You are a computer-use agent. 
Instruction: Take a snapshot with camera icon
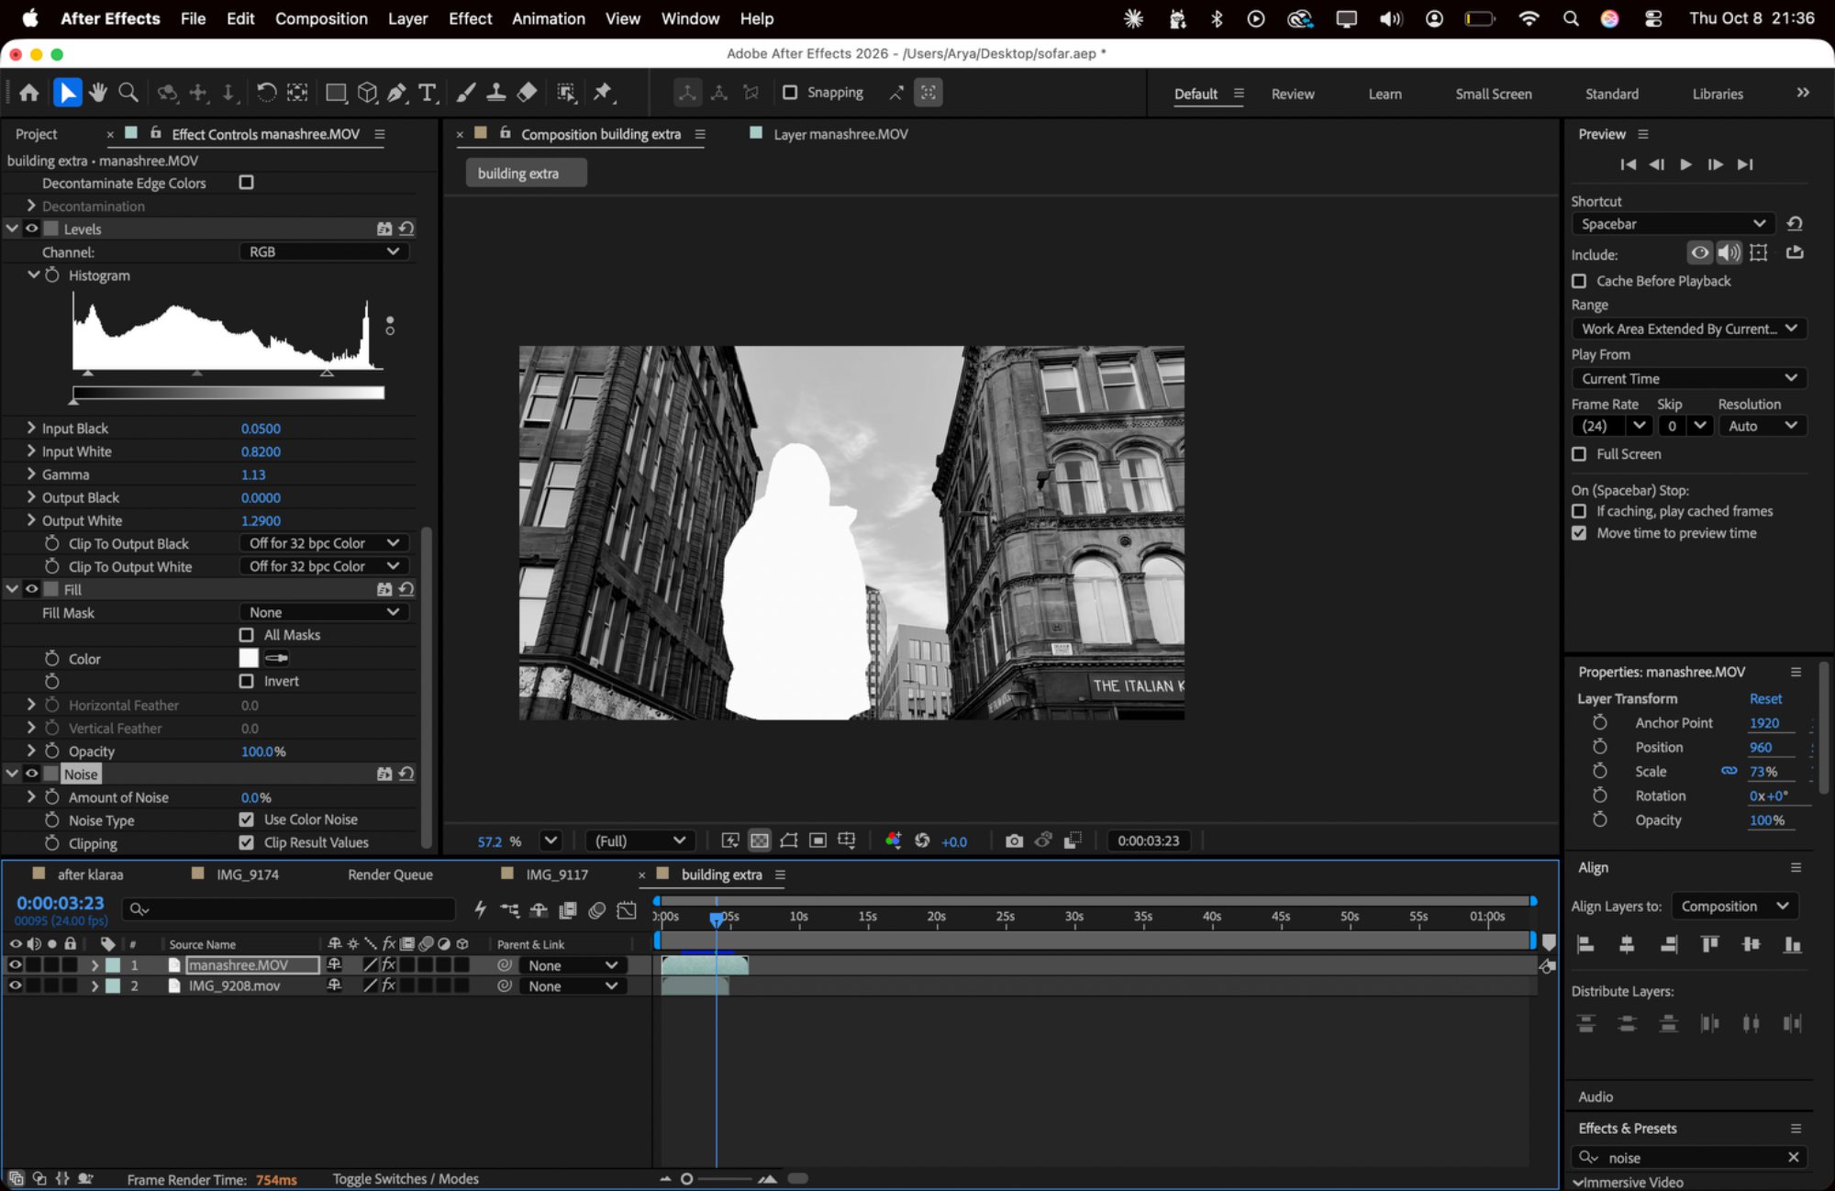pos(1014,840)
